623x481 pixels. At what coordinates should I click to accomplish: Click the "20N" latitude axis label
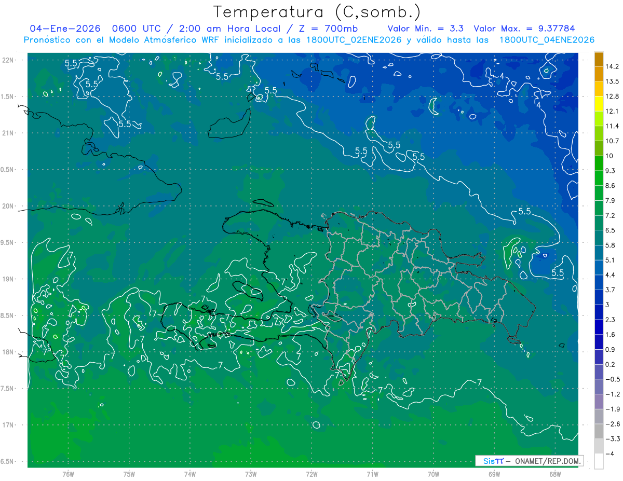pos(9,206)
